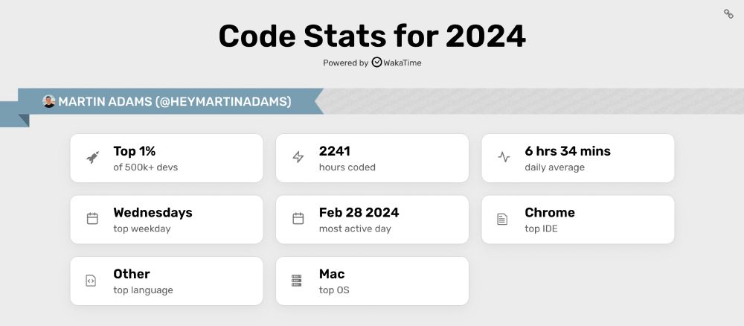Click the server icon in Mac card

[x=298, y=281]
